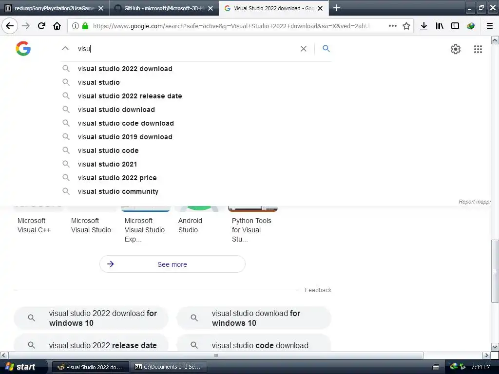Image resolution: width=499 pixels, height=374 pixels.
Task: Switch to the GitHub microsoft tab
Action: 164,8
